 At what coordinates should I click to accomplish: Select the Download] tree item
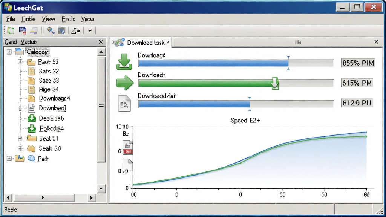pyautogui.click(x=52, y=108)
